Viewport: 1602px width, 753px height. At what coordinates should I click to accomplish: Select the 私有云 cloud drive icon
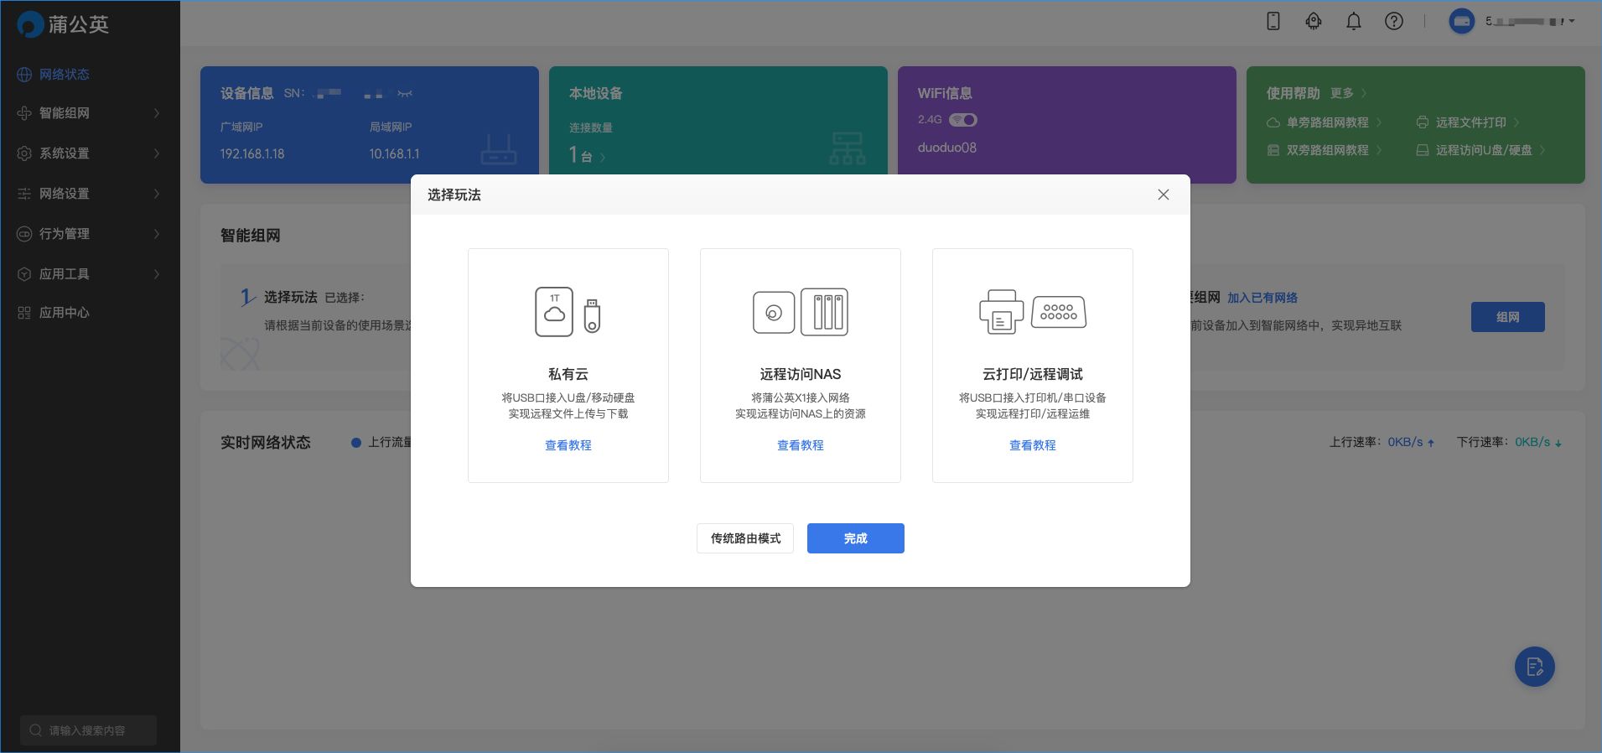(x=568, y=312)
